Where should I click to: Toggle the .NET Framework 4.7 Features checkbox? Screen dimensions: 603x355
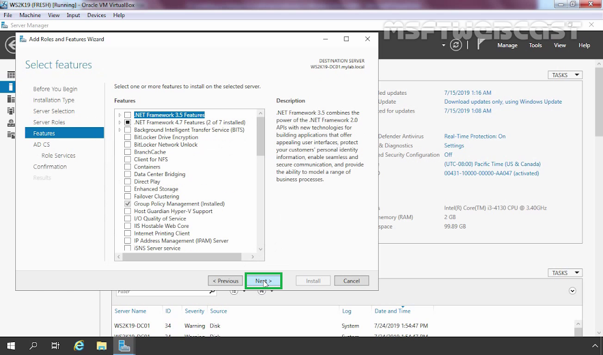tap(128, 122)
